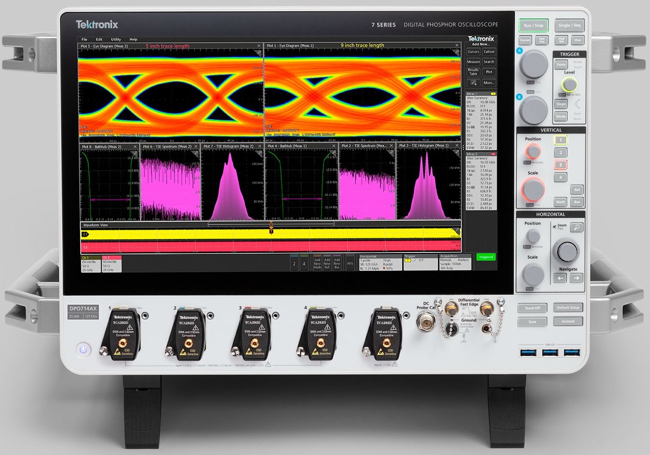
Task: Open the Utility menu
Action: (x=116, y=39)
